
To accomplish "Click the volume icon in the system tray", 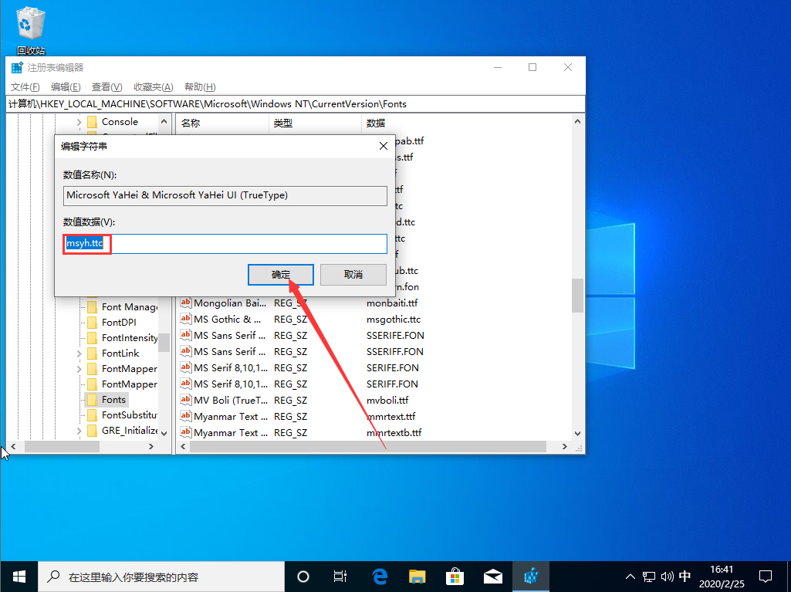I will (x=668, y=576).
